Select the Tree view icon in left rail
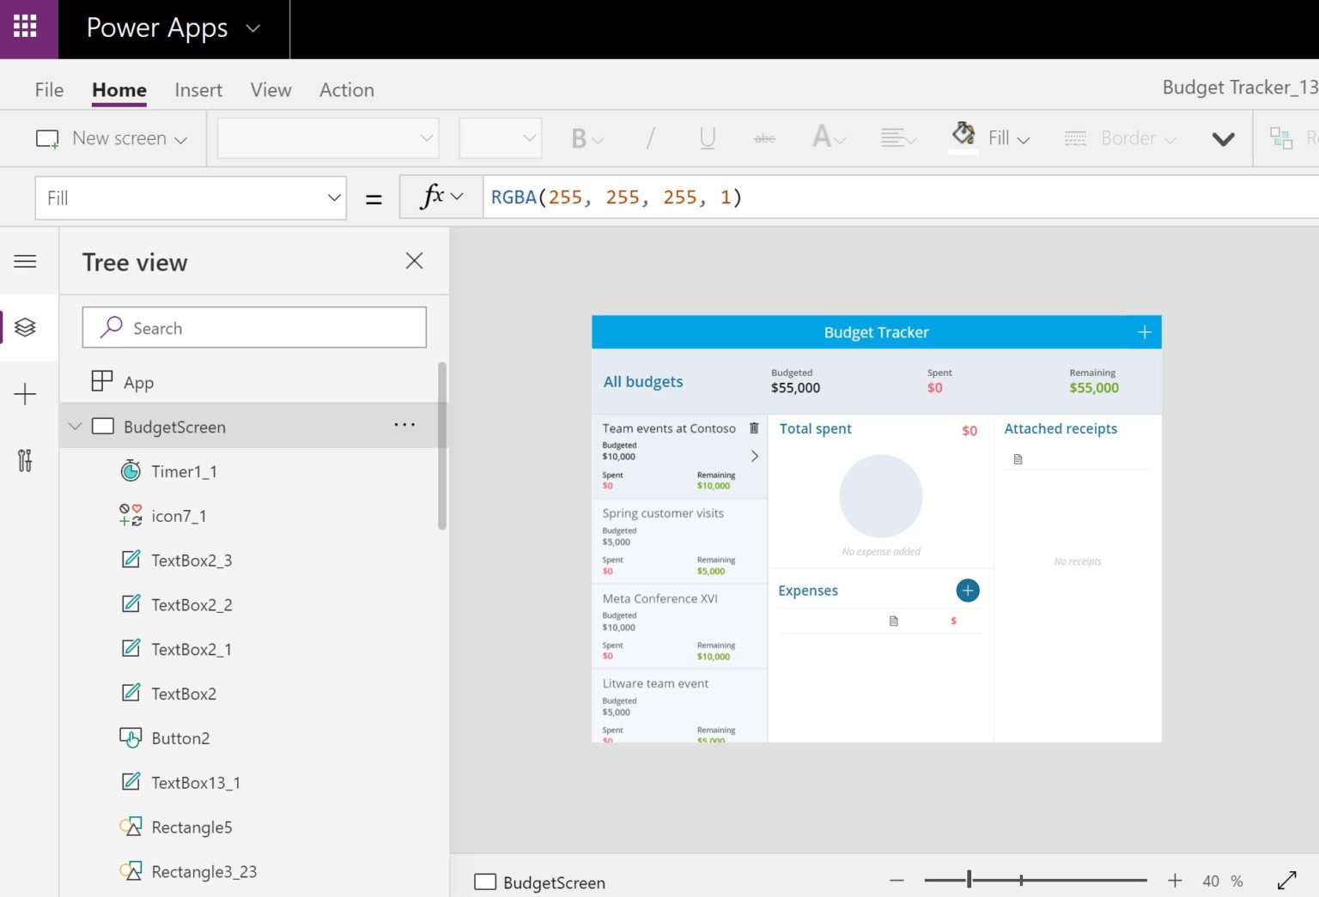Screen dimensions: 1319x897 coord(26,326)
